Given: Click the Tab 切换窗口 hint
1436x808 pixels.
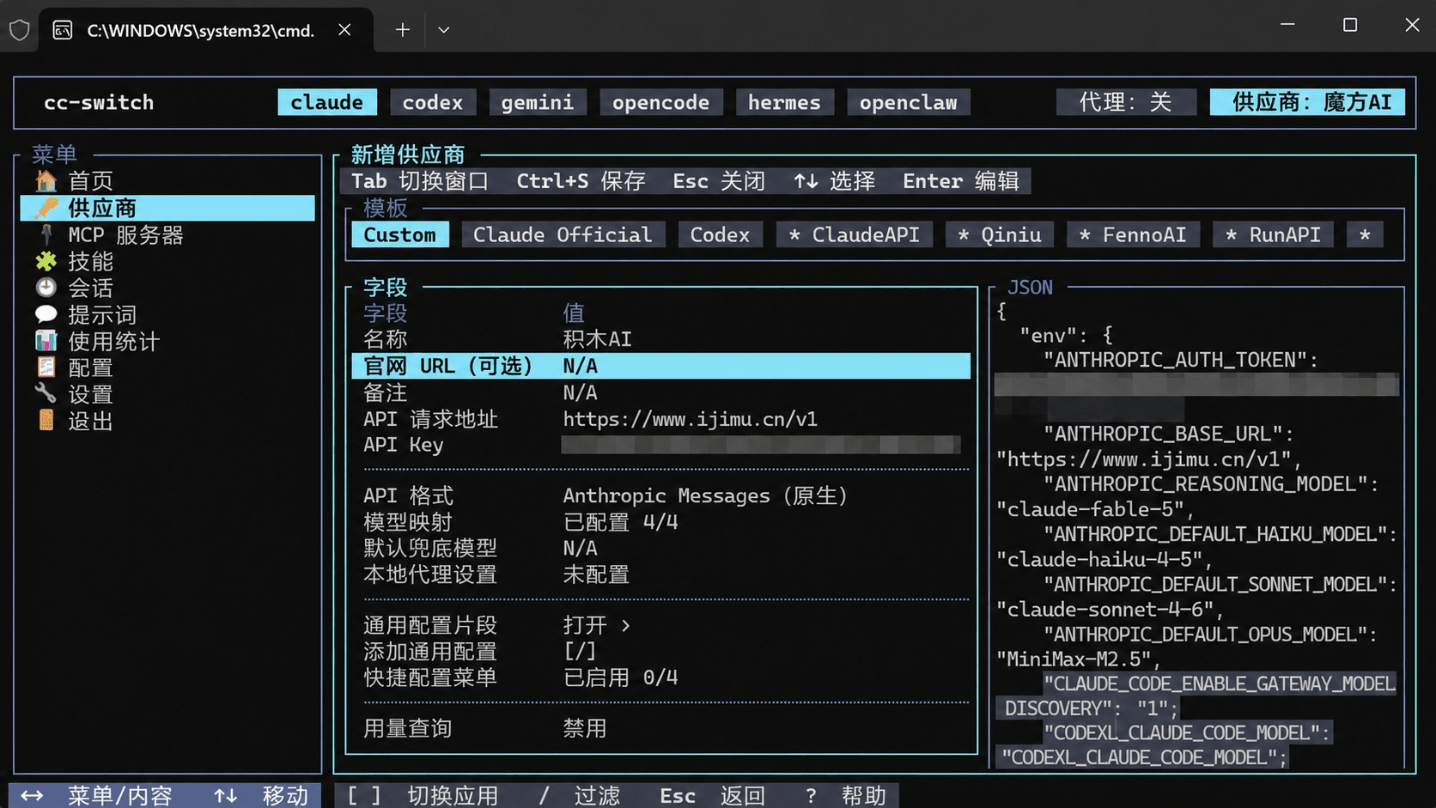Looking at the screenshot, I should pos(420,181).
